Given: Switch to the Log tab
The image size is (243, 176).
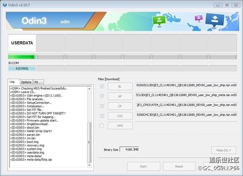Looking at the screenshot, I should click(13, 82).
